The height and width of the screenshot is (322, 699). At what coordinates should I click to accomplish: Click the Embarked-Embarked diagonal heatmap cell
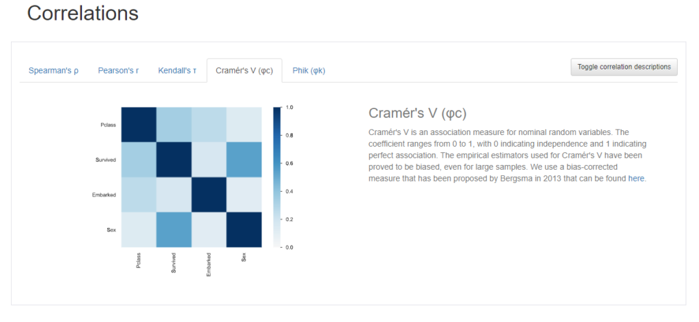[x=209, y=194]
